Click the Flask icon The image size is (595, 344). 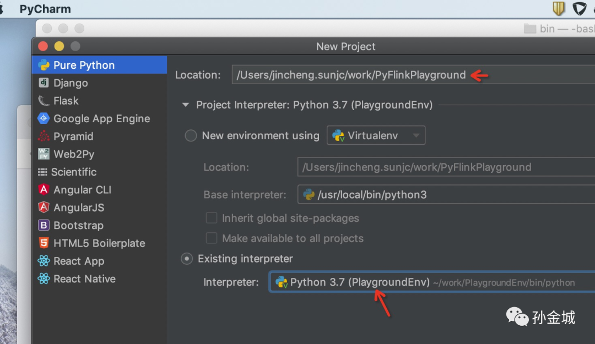[44, 101]
